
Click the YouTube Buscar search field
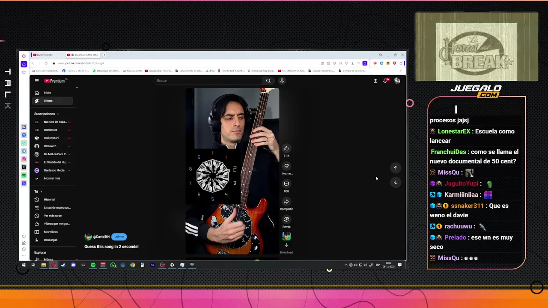tap(208, 80)
